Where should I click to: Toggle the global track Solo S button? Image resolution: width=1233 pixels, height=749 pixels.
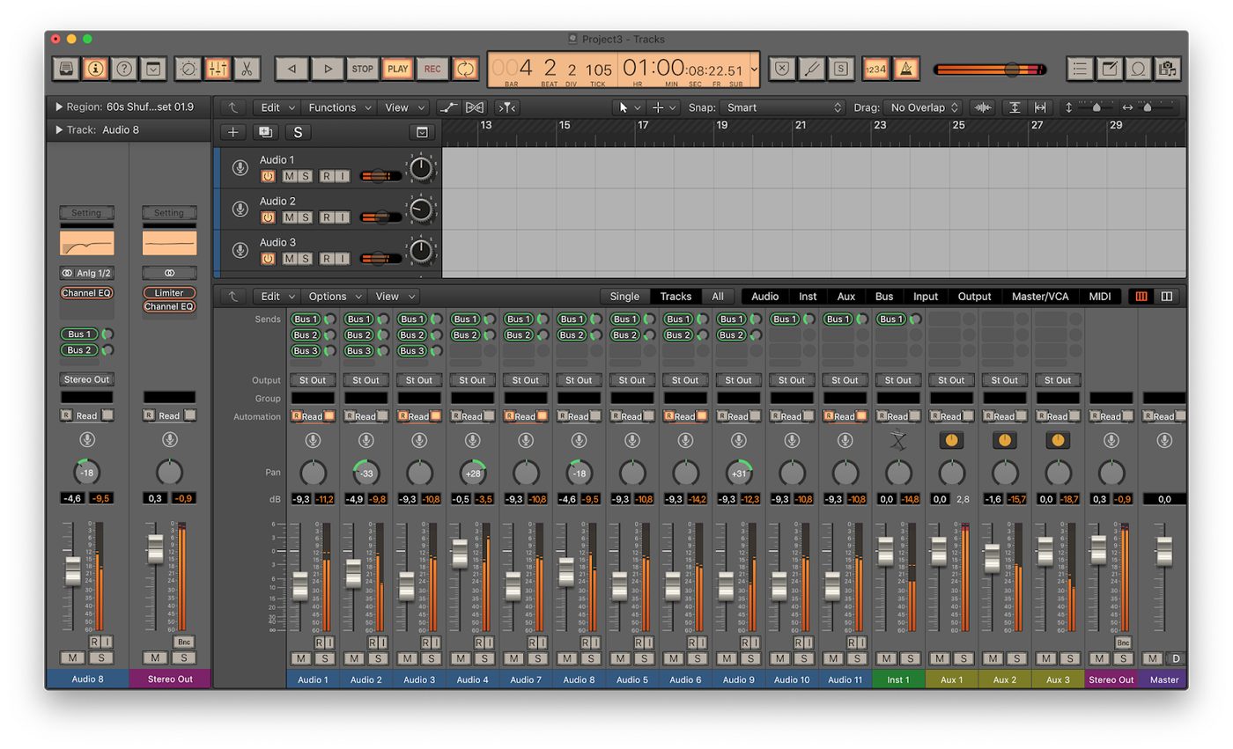298,132
